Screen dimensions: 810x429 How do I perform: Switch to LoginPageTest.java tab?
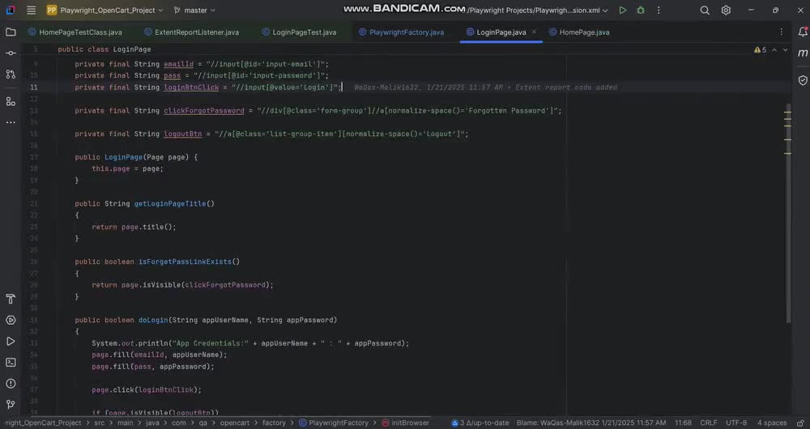tap(299, 32)
